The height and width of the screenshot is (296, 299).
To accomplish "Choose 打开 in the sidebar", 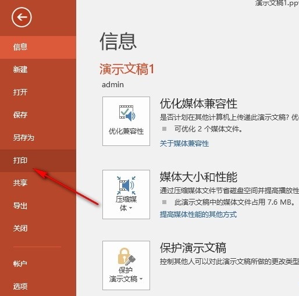I will pyautogui.click(x=38, y=92).
